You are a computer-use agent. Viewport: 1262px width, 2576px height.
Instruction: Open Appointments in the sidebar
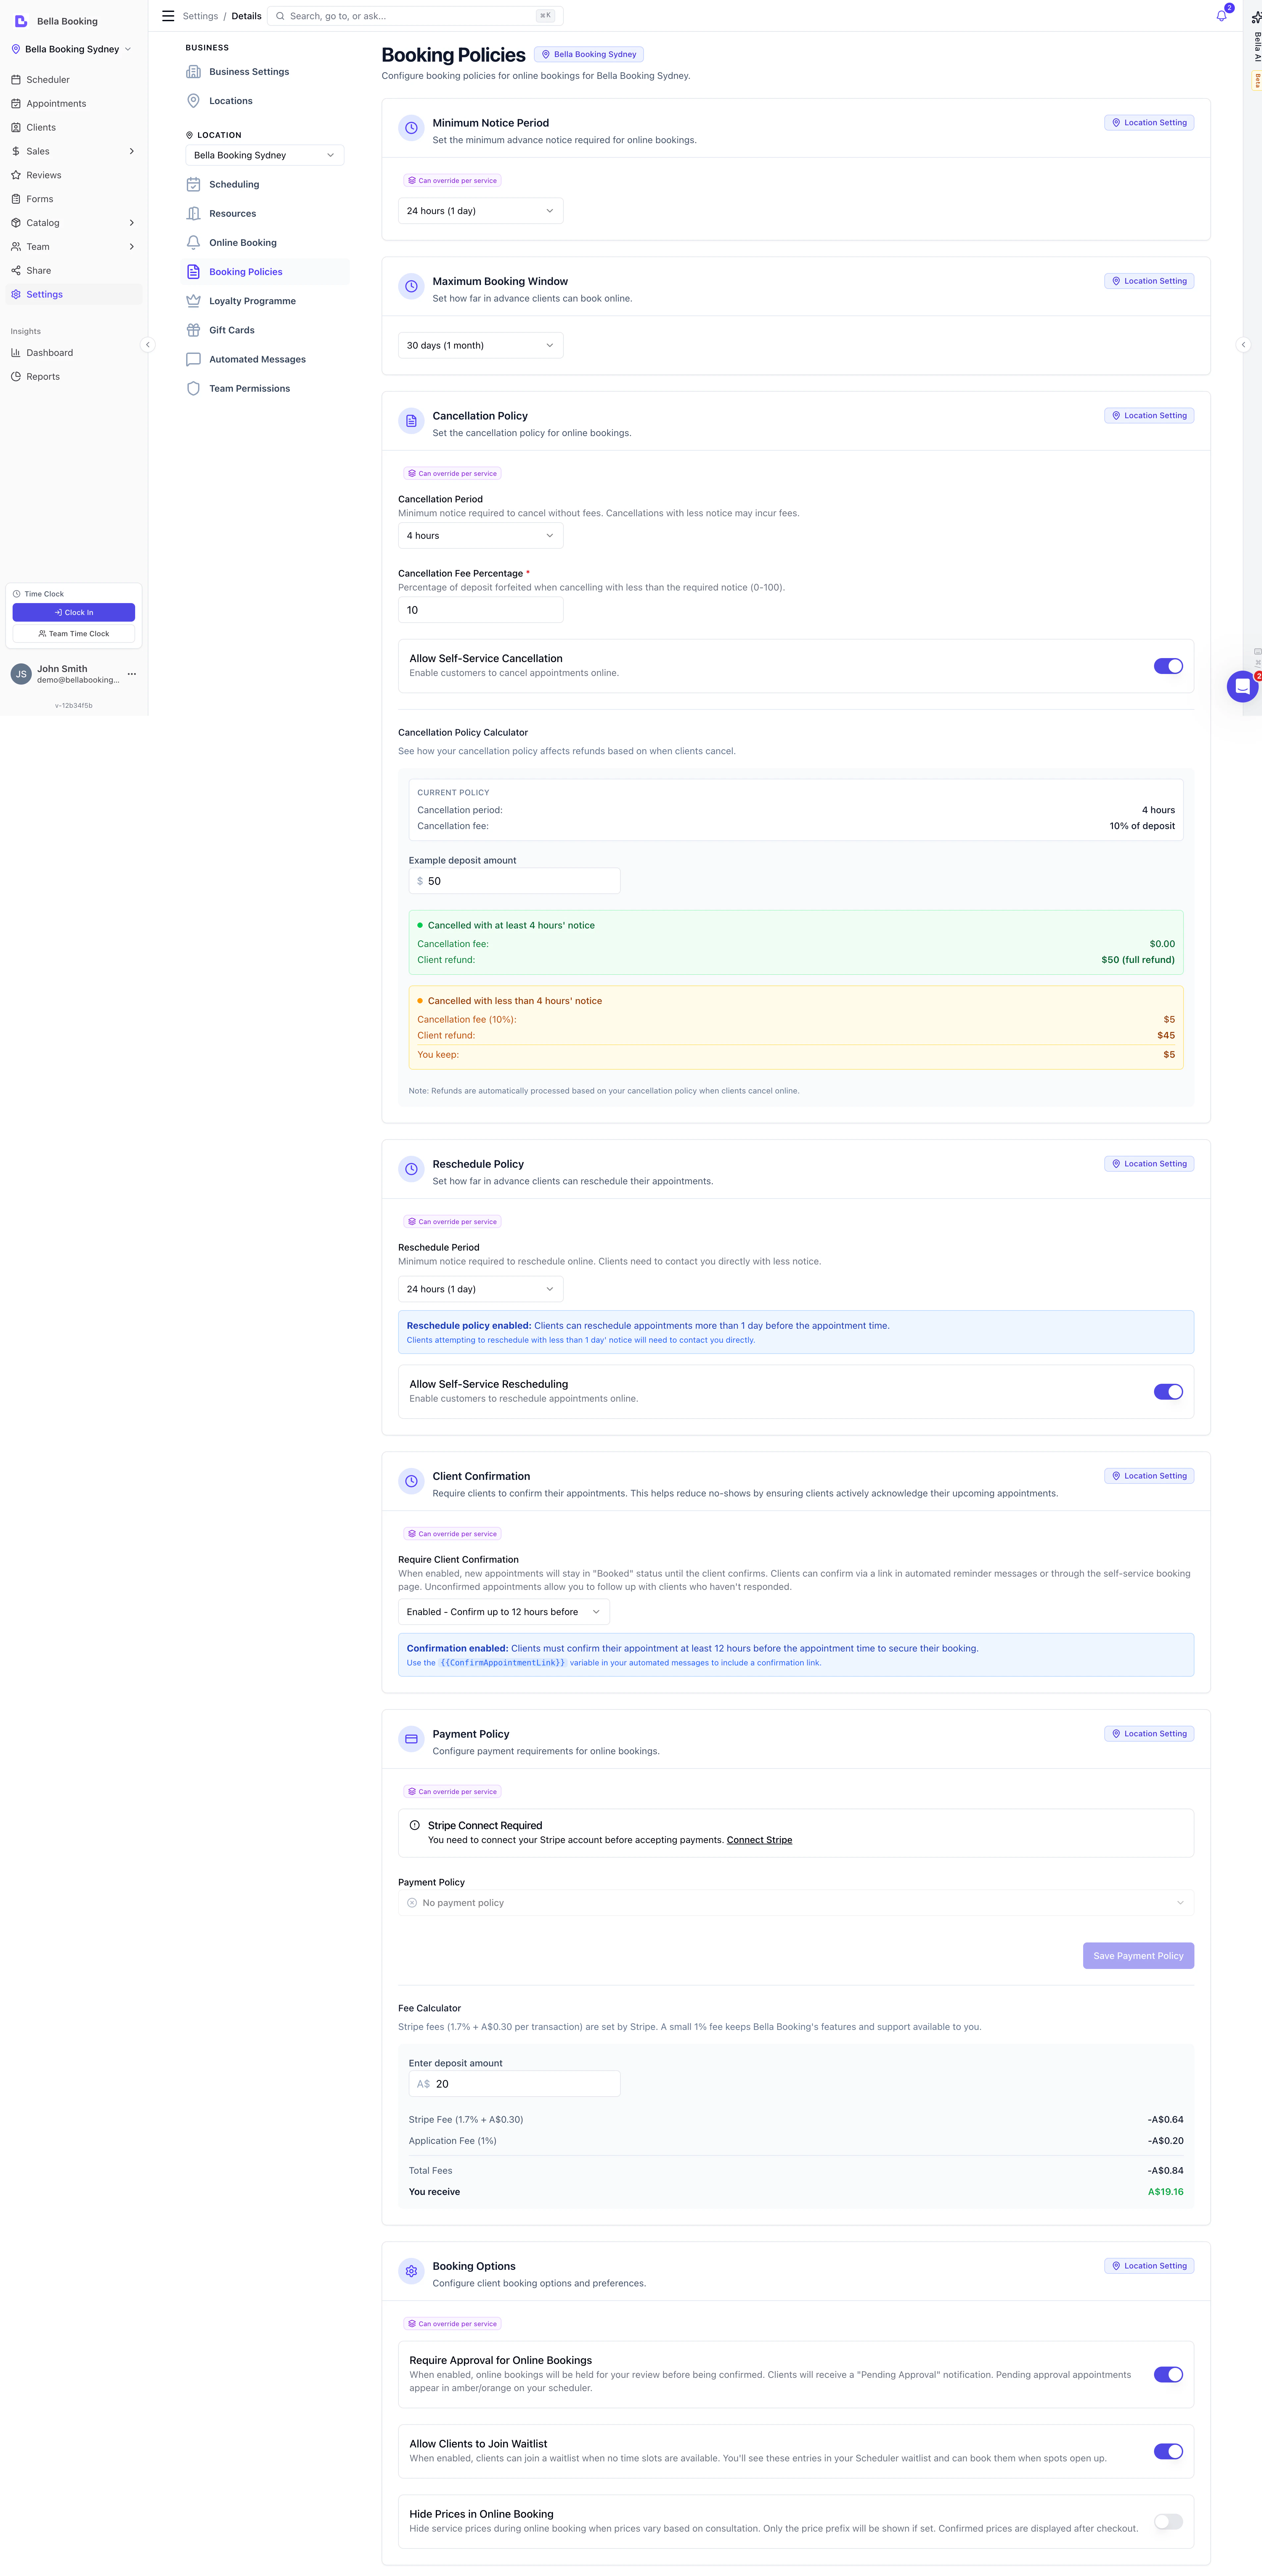(x=74, y=104)
